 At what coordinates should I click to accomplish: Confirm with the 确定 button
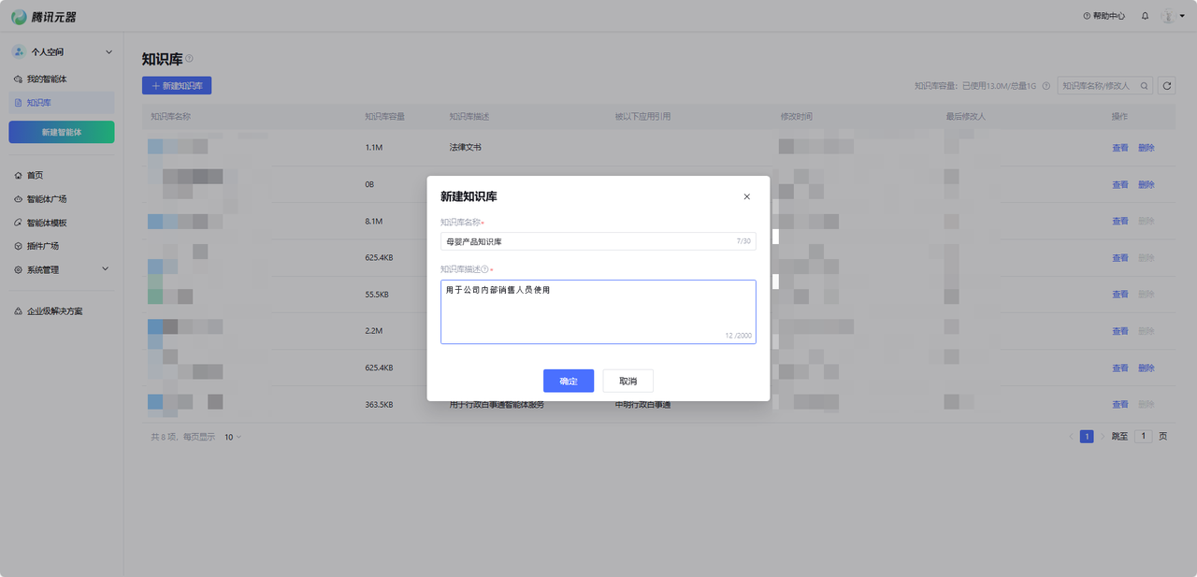tap(569, 381)
